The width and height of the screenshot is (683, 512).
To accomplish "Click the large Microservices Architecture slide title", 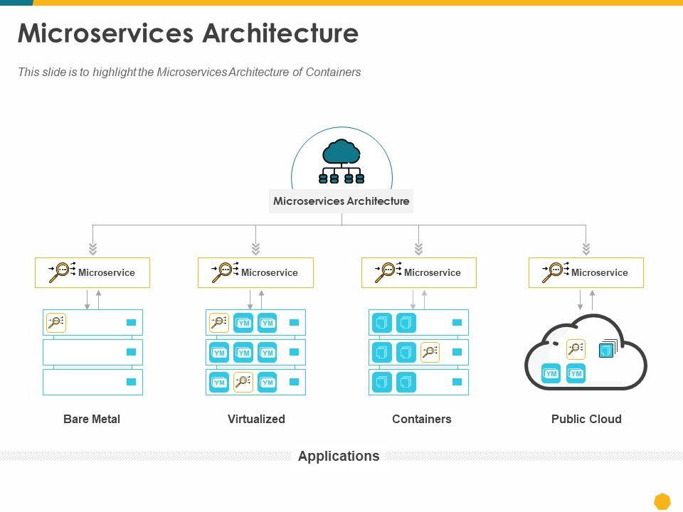I will tap(188, 33).
